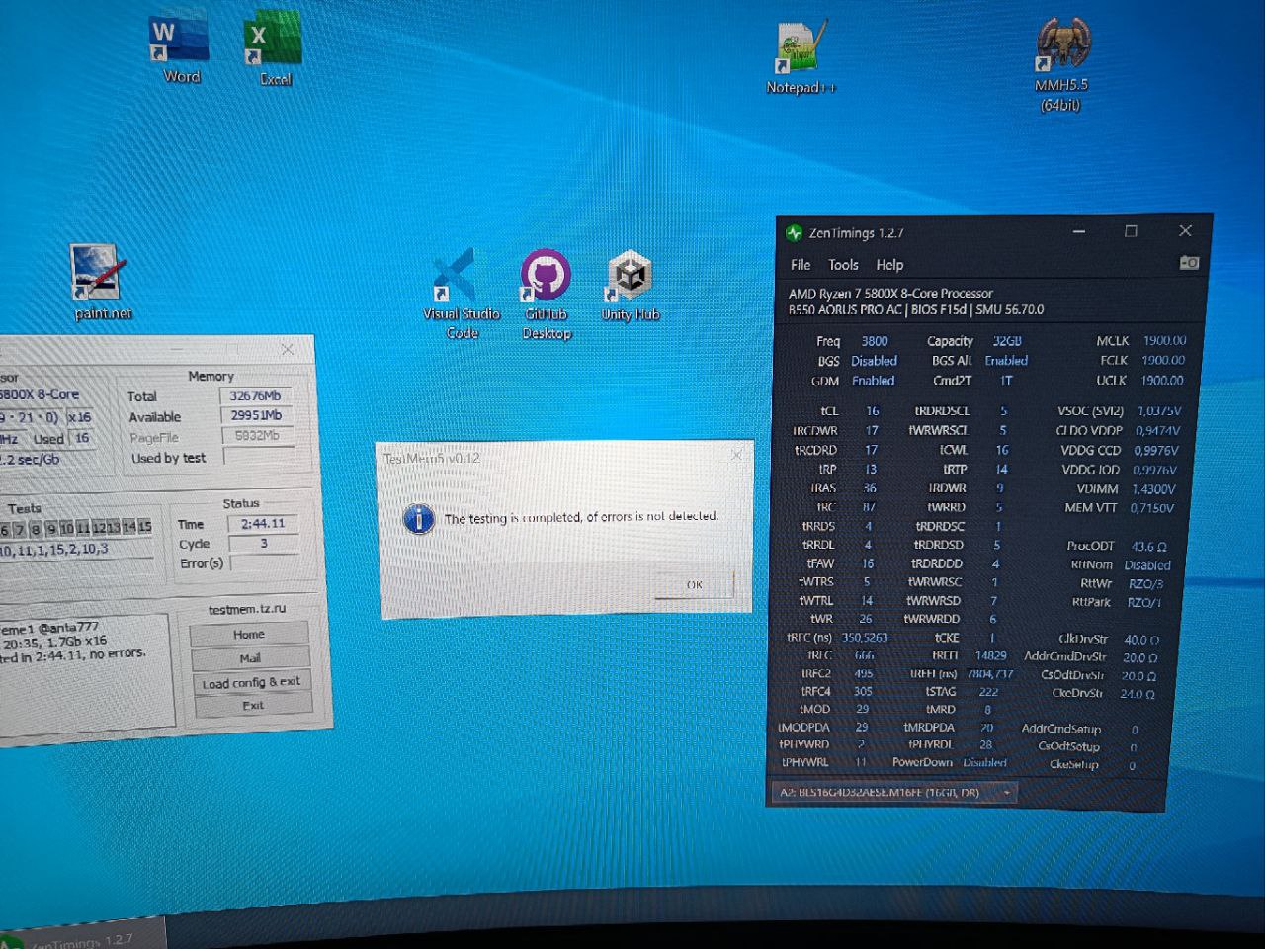Click the info icon in TestMem5 dialog
This screenshot has height=949, width=1265.
click(419, 519)
